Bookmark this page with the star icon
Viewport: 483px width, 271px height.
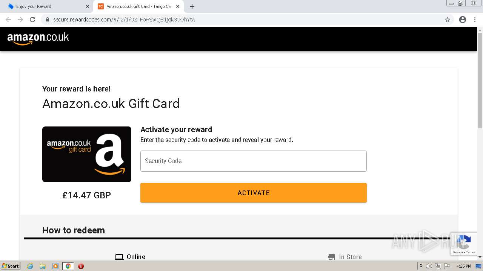coord(448,20)
